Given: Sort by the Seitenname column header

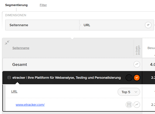Looking at the screenshot, I should pyautogui.click(x=21, y=48).
